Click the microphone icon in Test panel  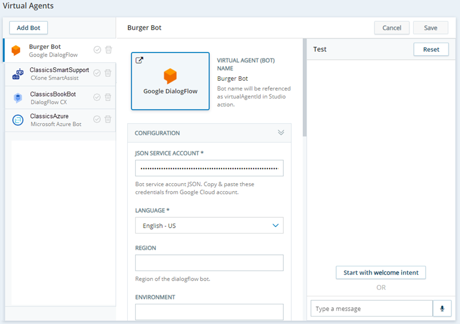(442, 308)
